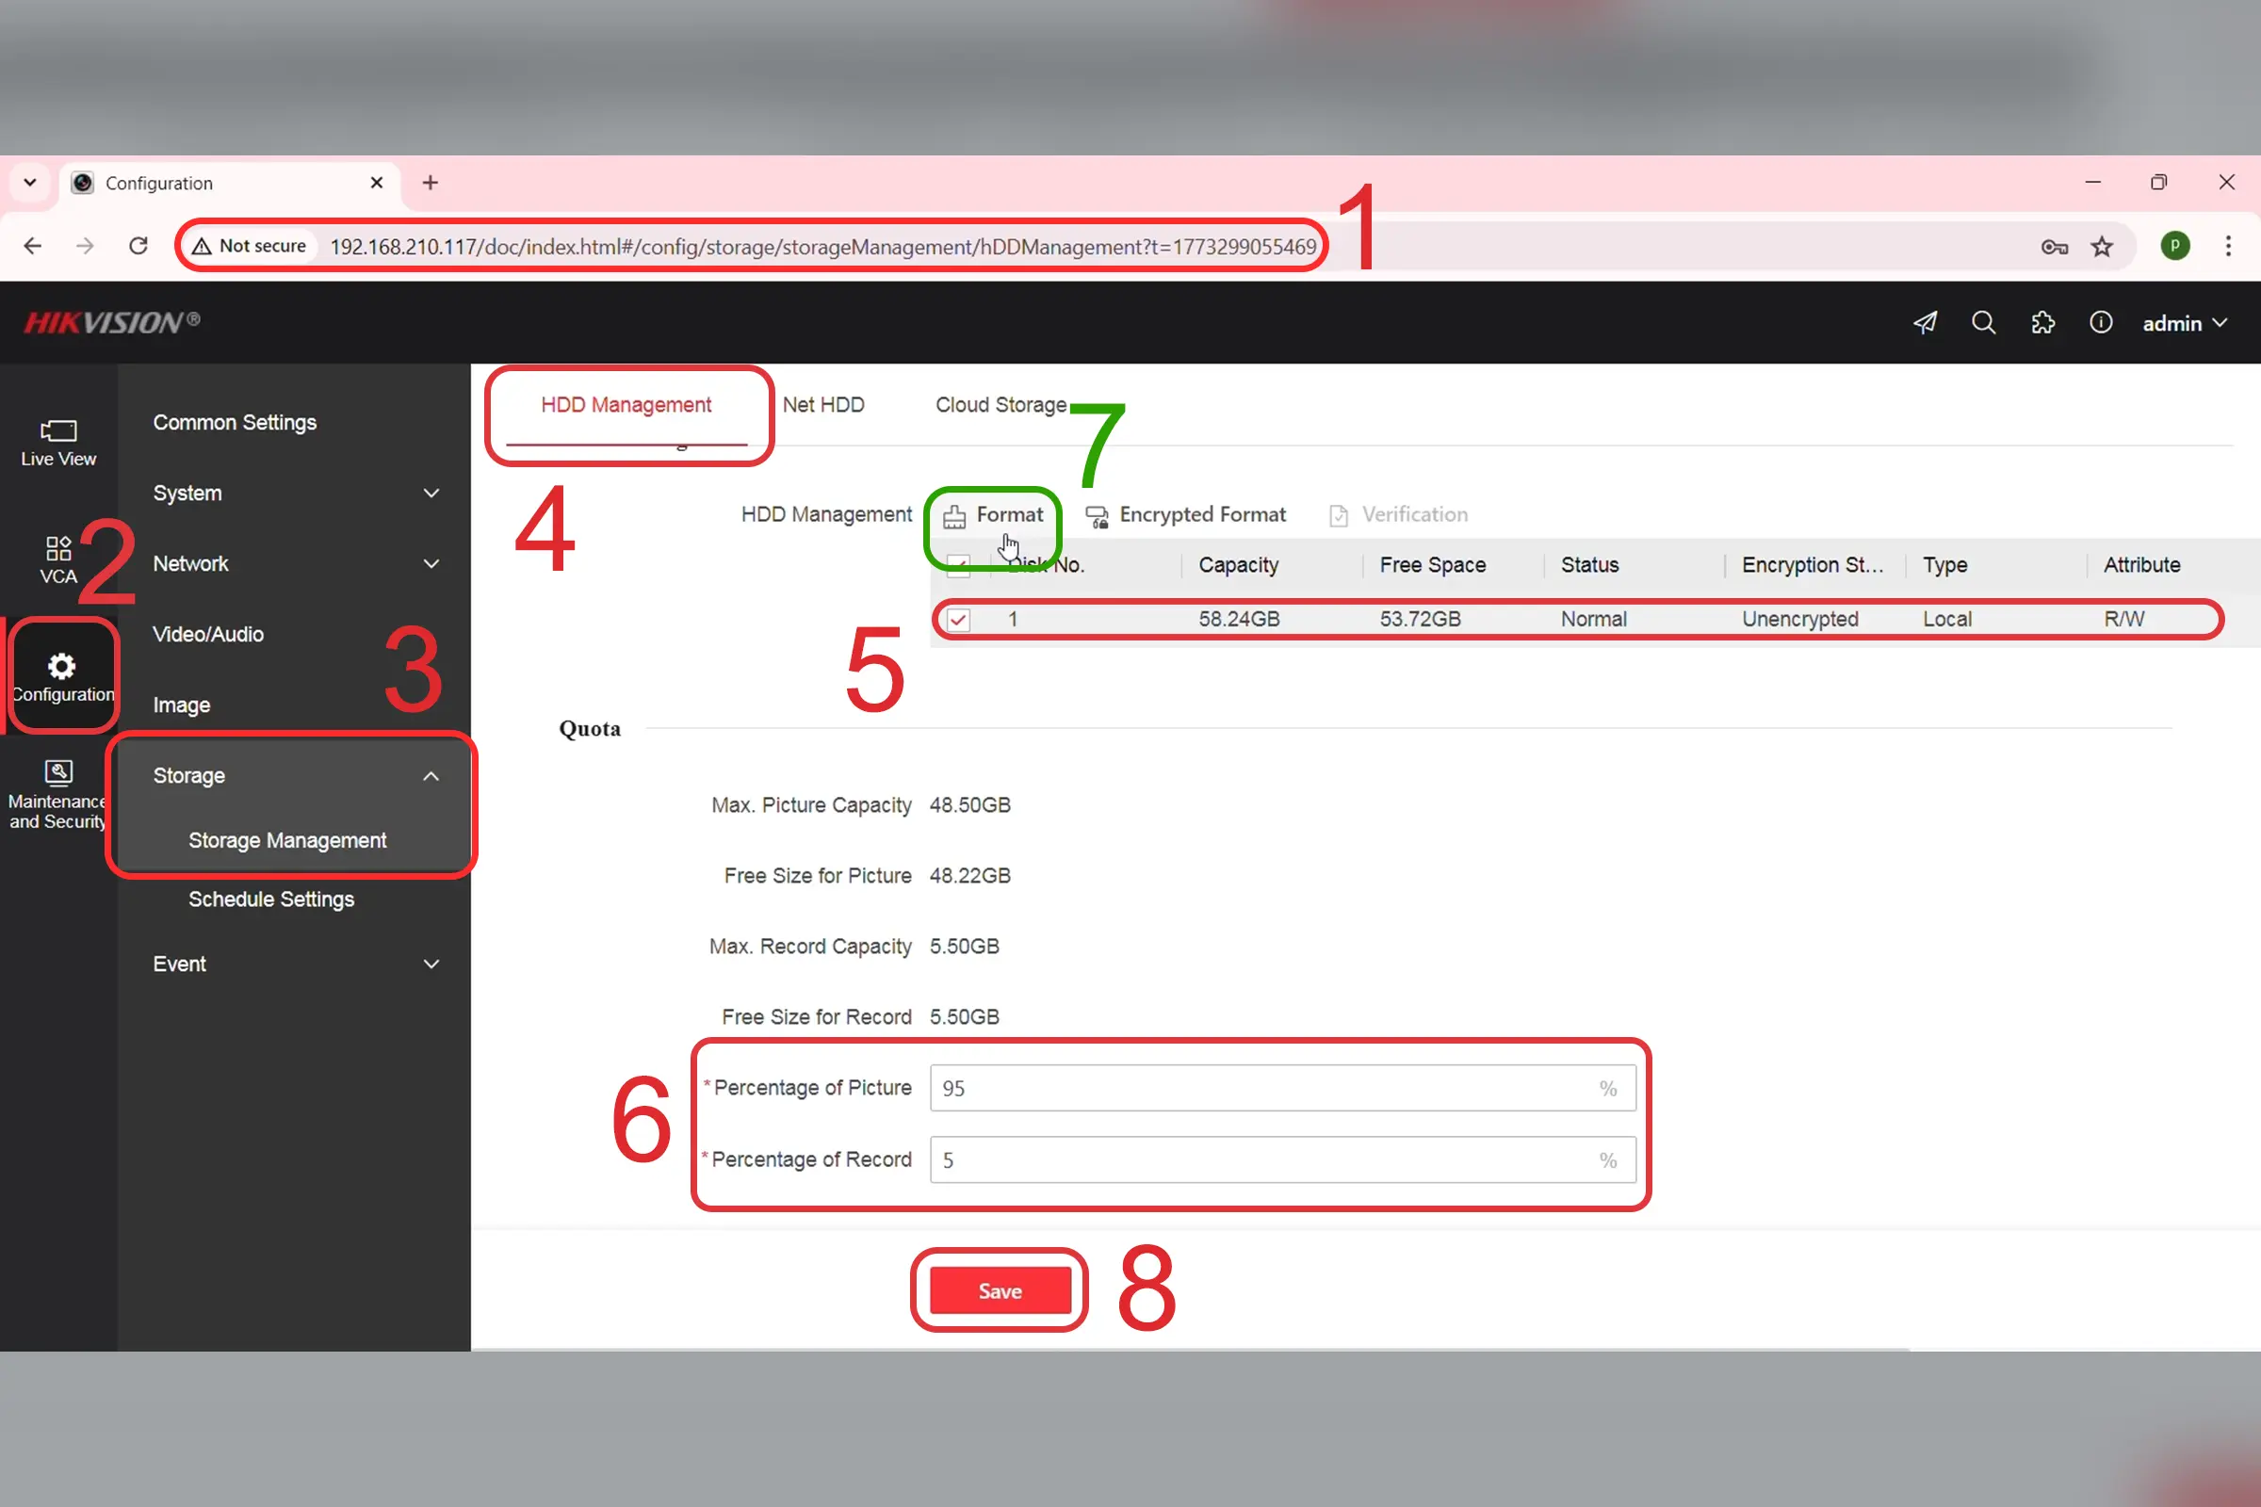This screenshot has height=1507, width=2261.
Task: Click the info circle icon
Action: (2101, 323)
